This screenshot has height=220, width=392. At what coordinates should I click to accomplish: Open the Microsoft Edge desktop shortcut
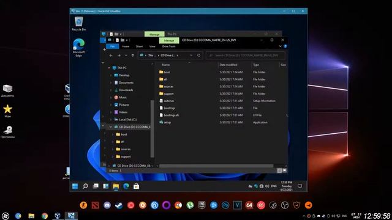coord(79,48)
